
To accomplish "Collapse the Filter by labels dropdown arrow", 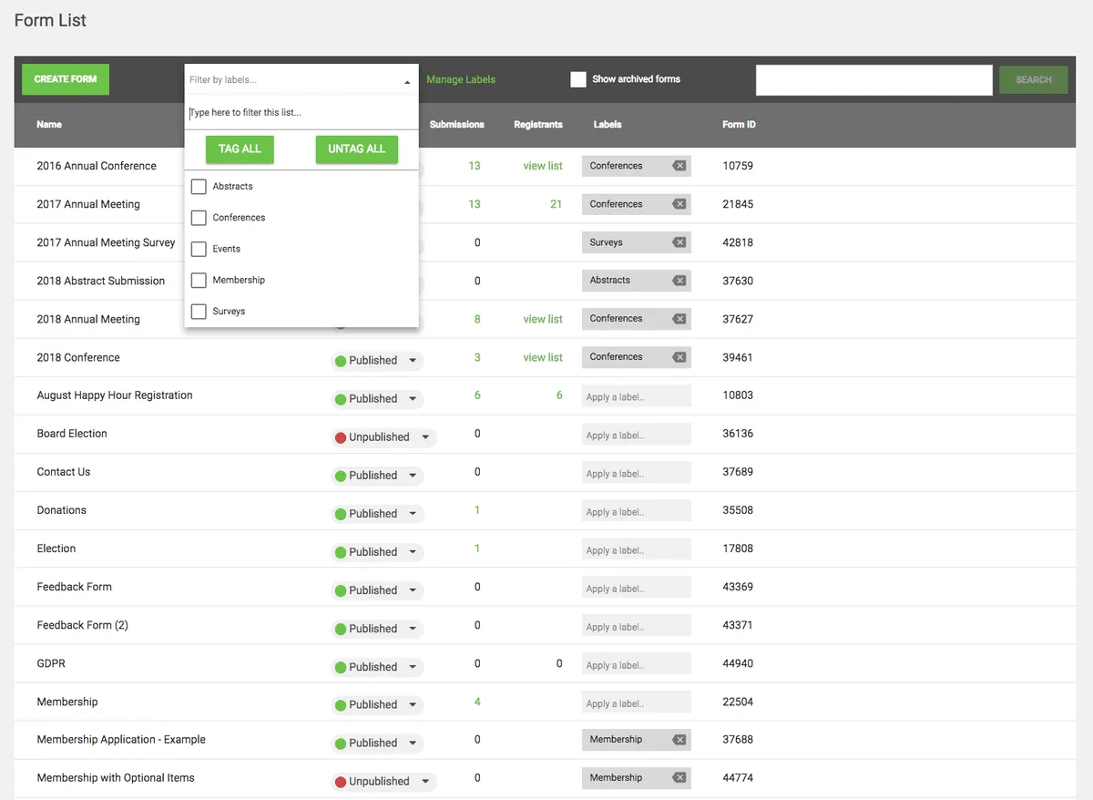I will tap(407, 82).
